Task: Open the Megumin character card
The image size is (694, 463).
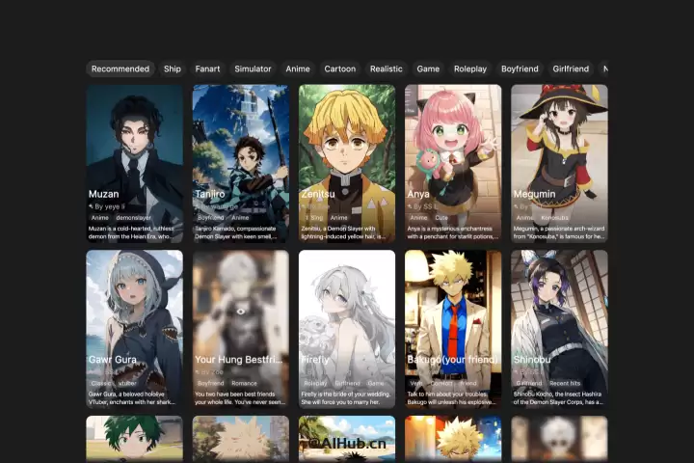Action: pos(559,163)
